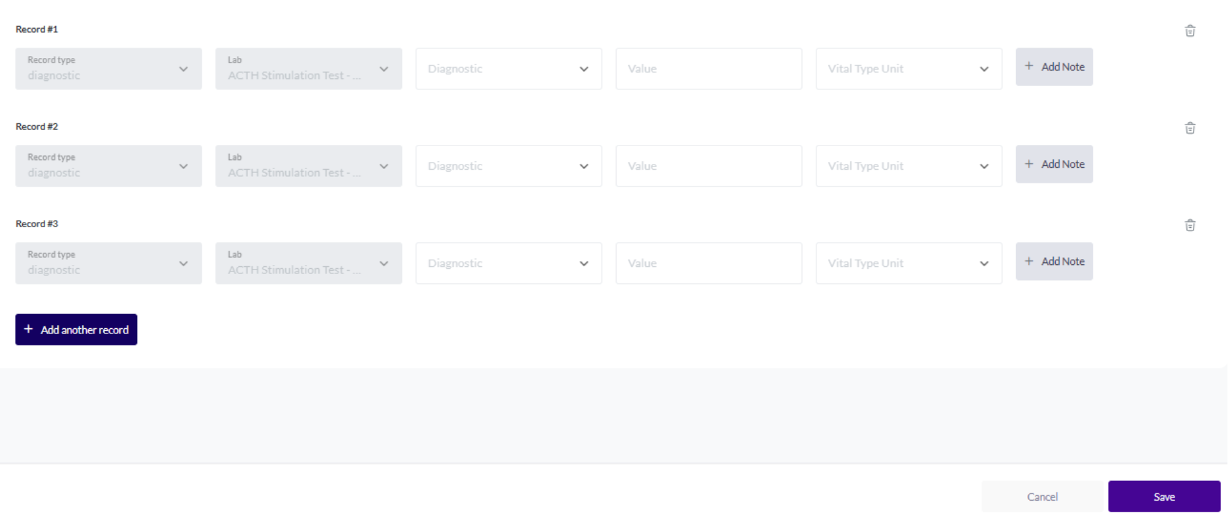Open Lab dropdown in Record #2
Image resolution: width=1232 pixels, height=526 pixels.
click(x=309, y=166)
